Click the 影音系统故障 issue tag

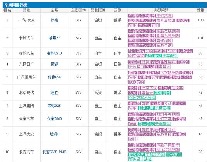click(168, 36)
